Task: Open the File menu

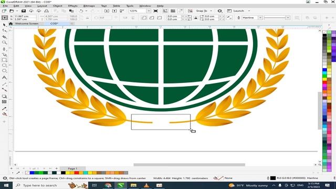Action: (5, 6)
